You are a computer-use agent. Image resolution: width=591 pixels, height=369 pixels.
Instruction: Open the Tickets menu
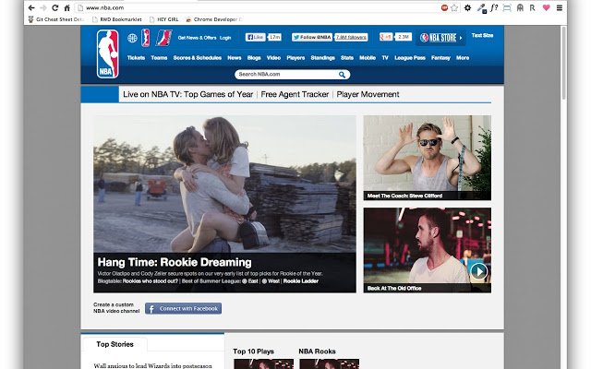pos(136,58)
